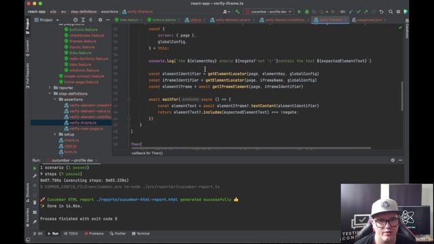Collapse the step-definitions folder
This screenshot has width=434, height=244.
50,94
